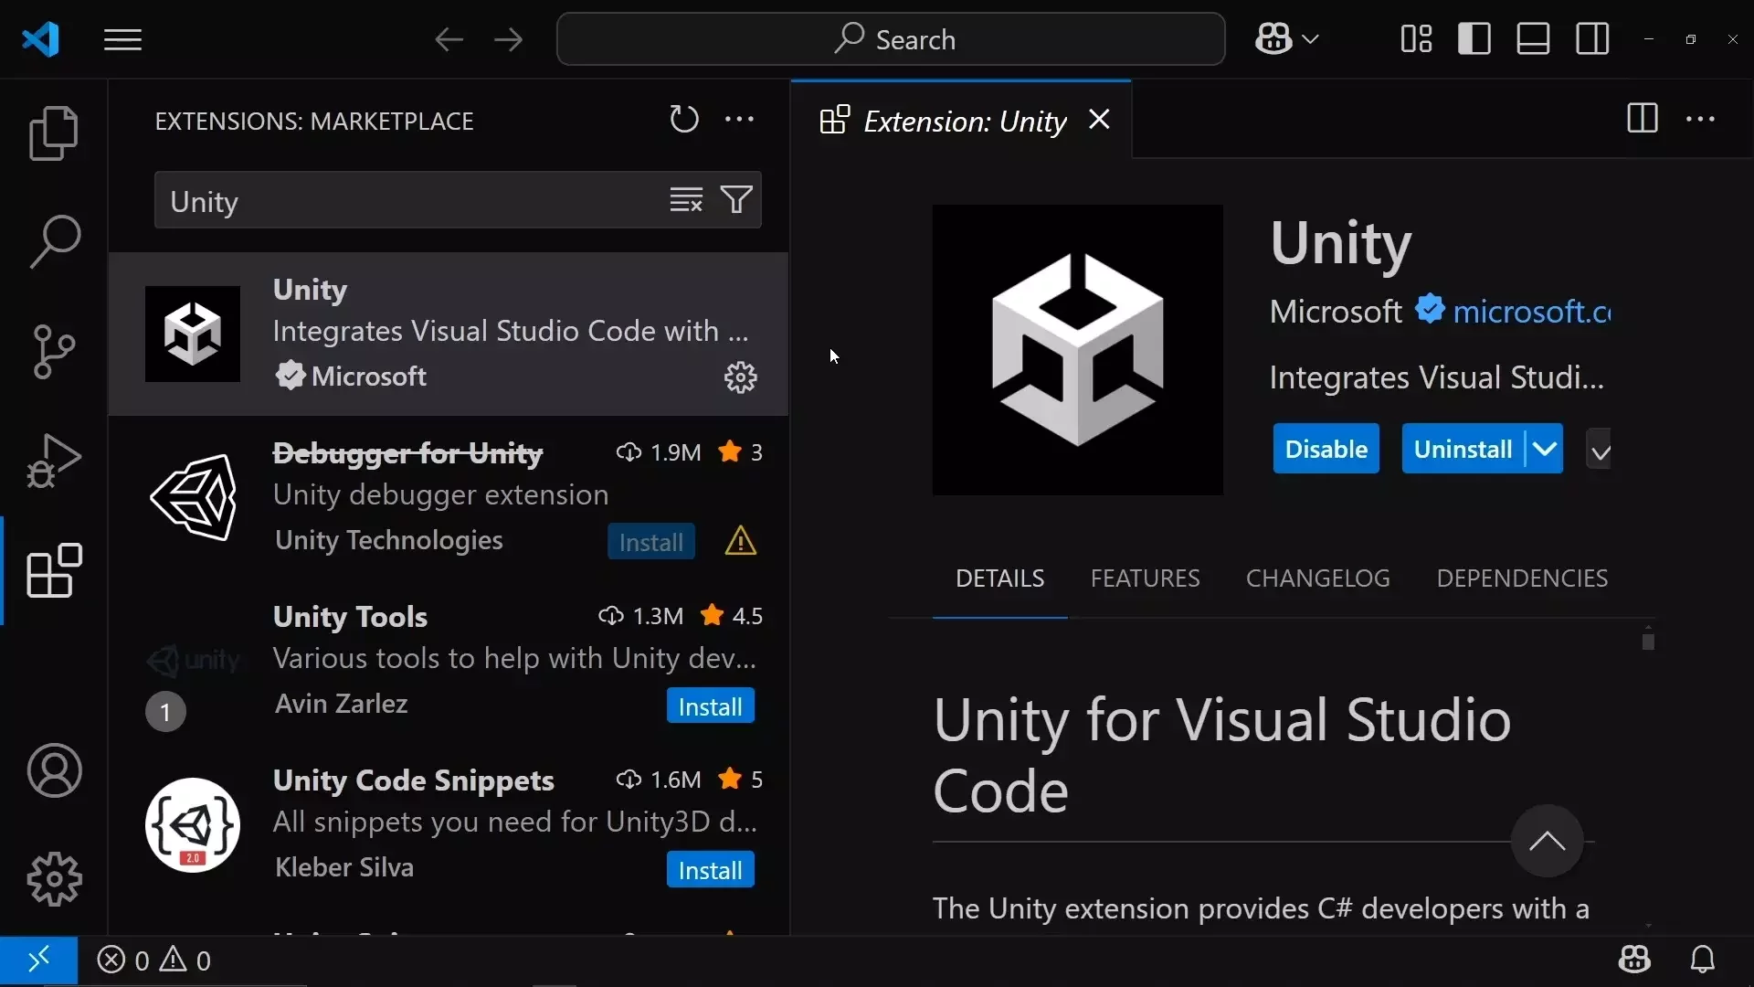Show errors and warnings in status bar
1754x987 pixels.
click(153, 960)
